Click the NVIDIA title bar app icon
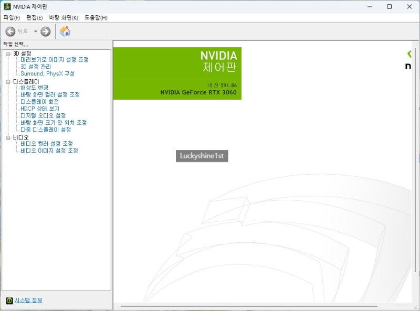This screenshot has height=311, width=420. click(7, 6)
